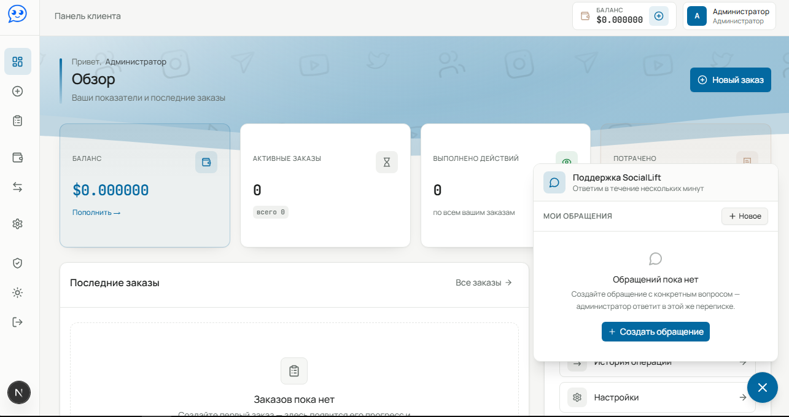The image size is (789, 417).
Task: Toggle light/dark theme sun icon
Action: click(x=18, y=292)
